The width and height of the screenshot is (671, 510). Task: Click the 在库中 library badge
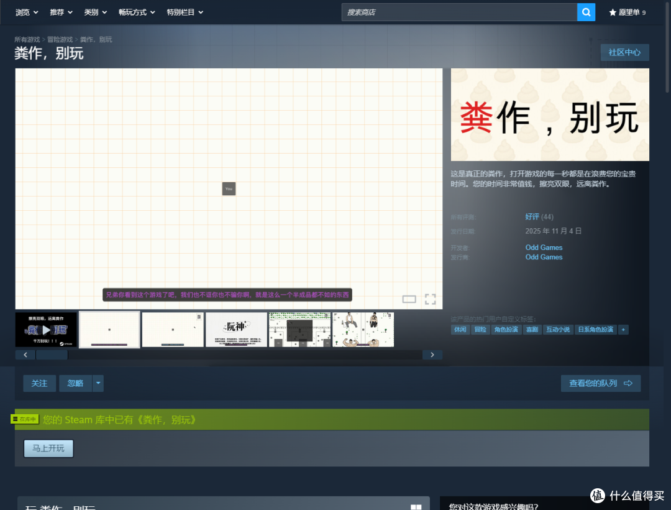pos(25,419)
